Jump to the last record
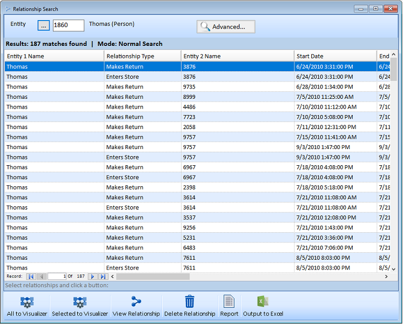The image size is (403, 324). [103, 276]
